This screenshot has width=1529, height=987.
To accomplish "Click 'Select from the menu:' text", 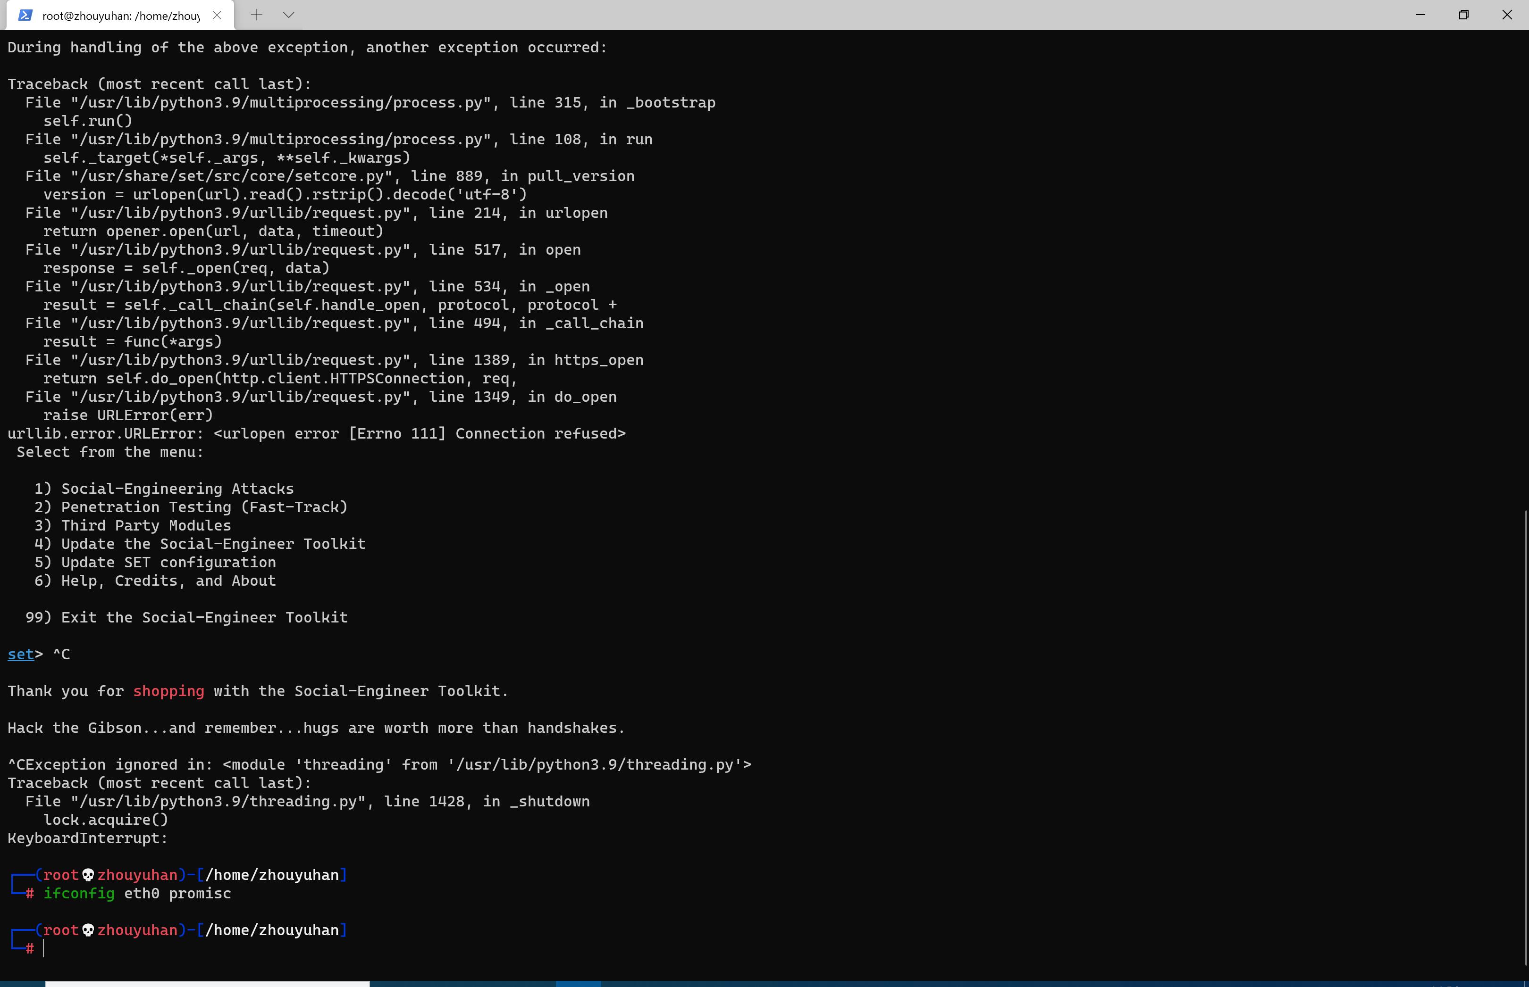I will pyautogui.click(x=110, y=453).
